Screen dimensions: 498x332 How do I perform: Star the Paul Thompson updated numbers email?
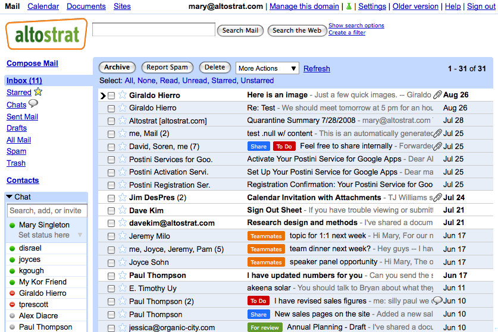[123, 275]
